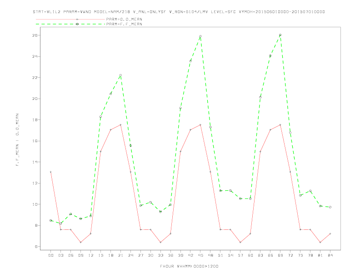Click x-axis tick label 60
The height and width of the screenshot is (278, 360).
250,255
